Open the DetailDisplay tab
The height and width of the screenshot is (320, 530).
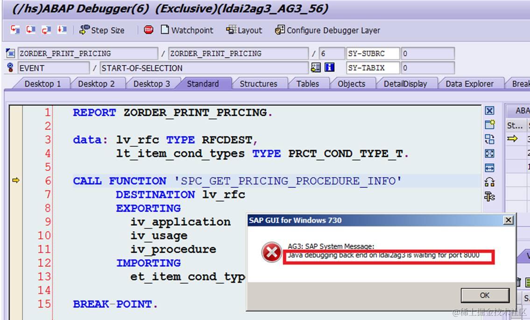pyautogui.click(x=405, y=84)
